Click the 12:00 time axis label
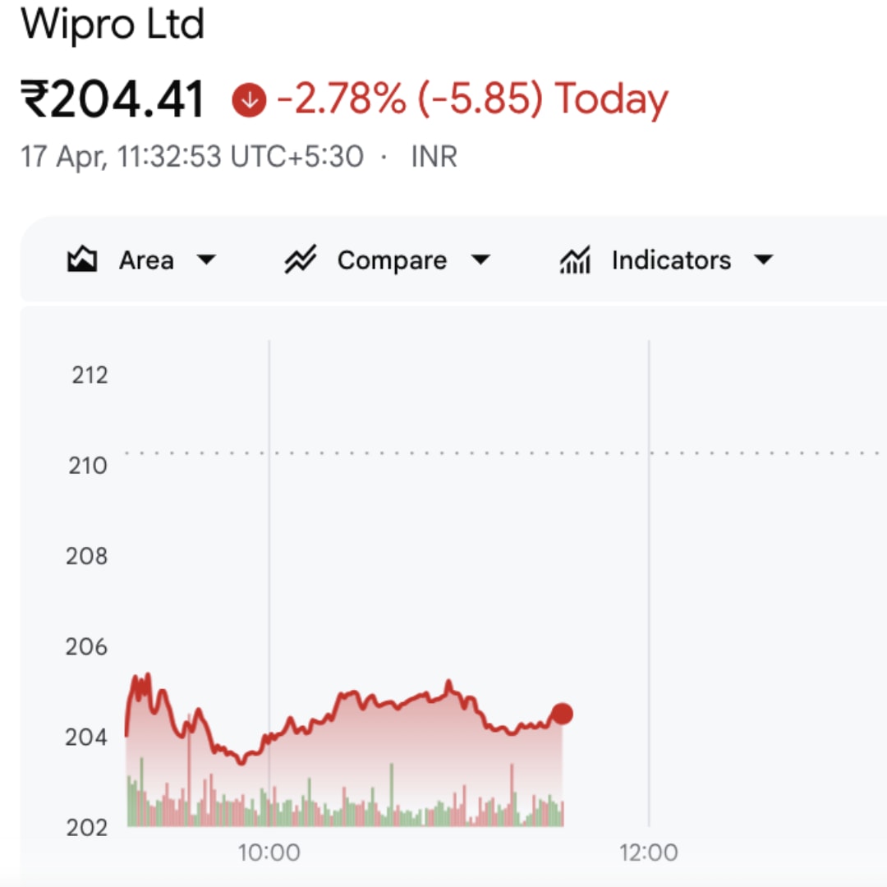The width and height of the screenshot is (887, 887). (x=649, y=853)
